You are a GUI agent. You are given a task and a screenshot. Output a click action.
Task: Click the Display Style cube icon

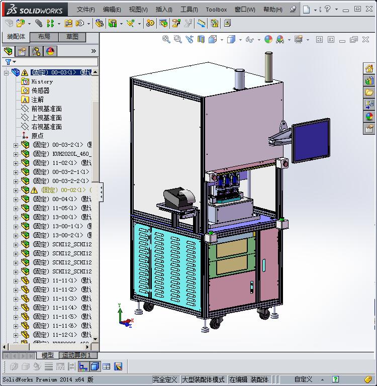(231, 39)
